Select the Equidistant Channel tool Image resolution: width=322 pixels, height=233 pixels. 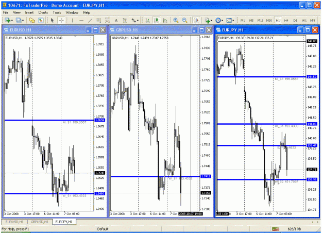coord(99,20)
